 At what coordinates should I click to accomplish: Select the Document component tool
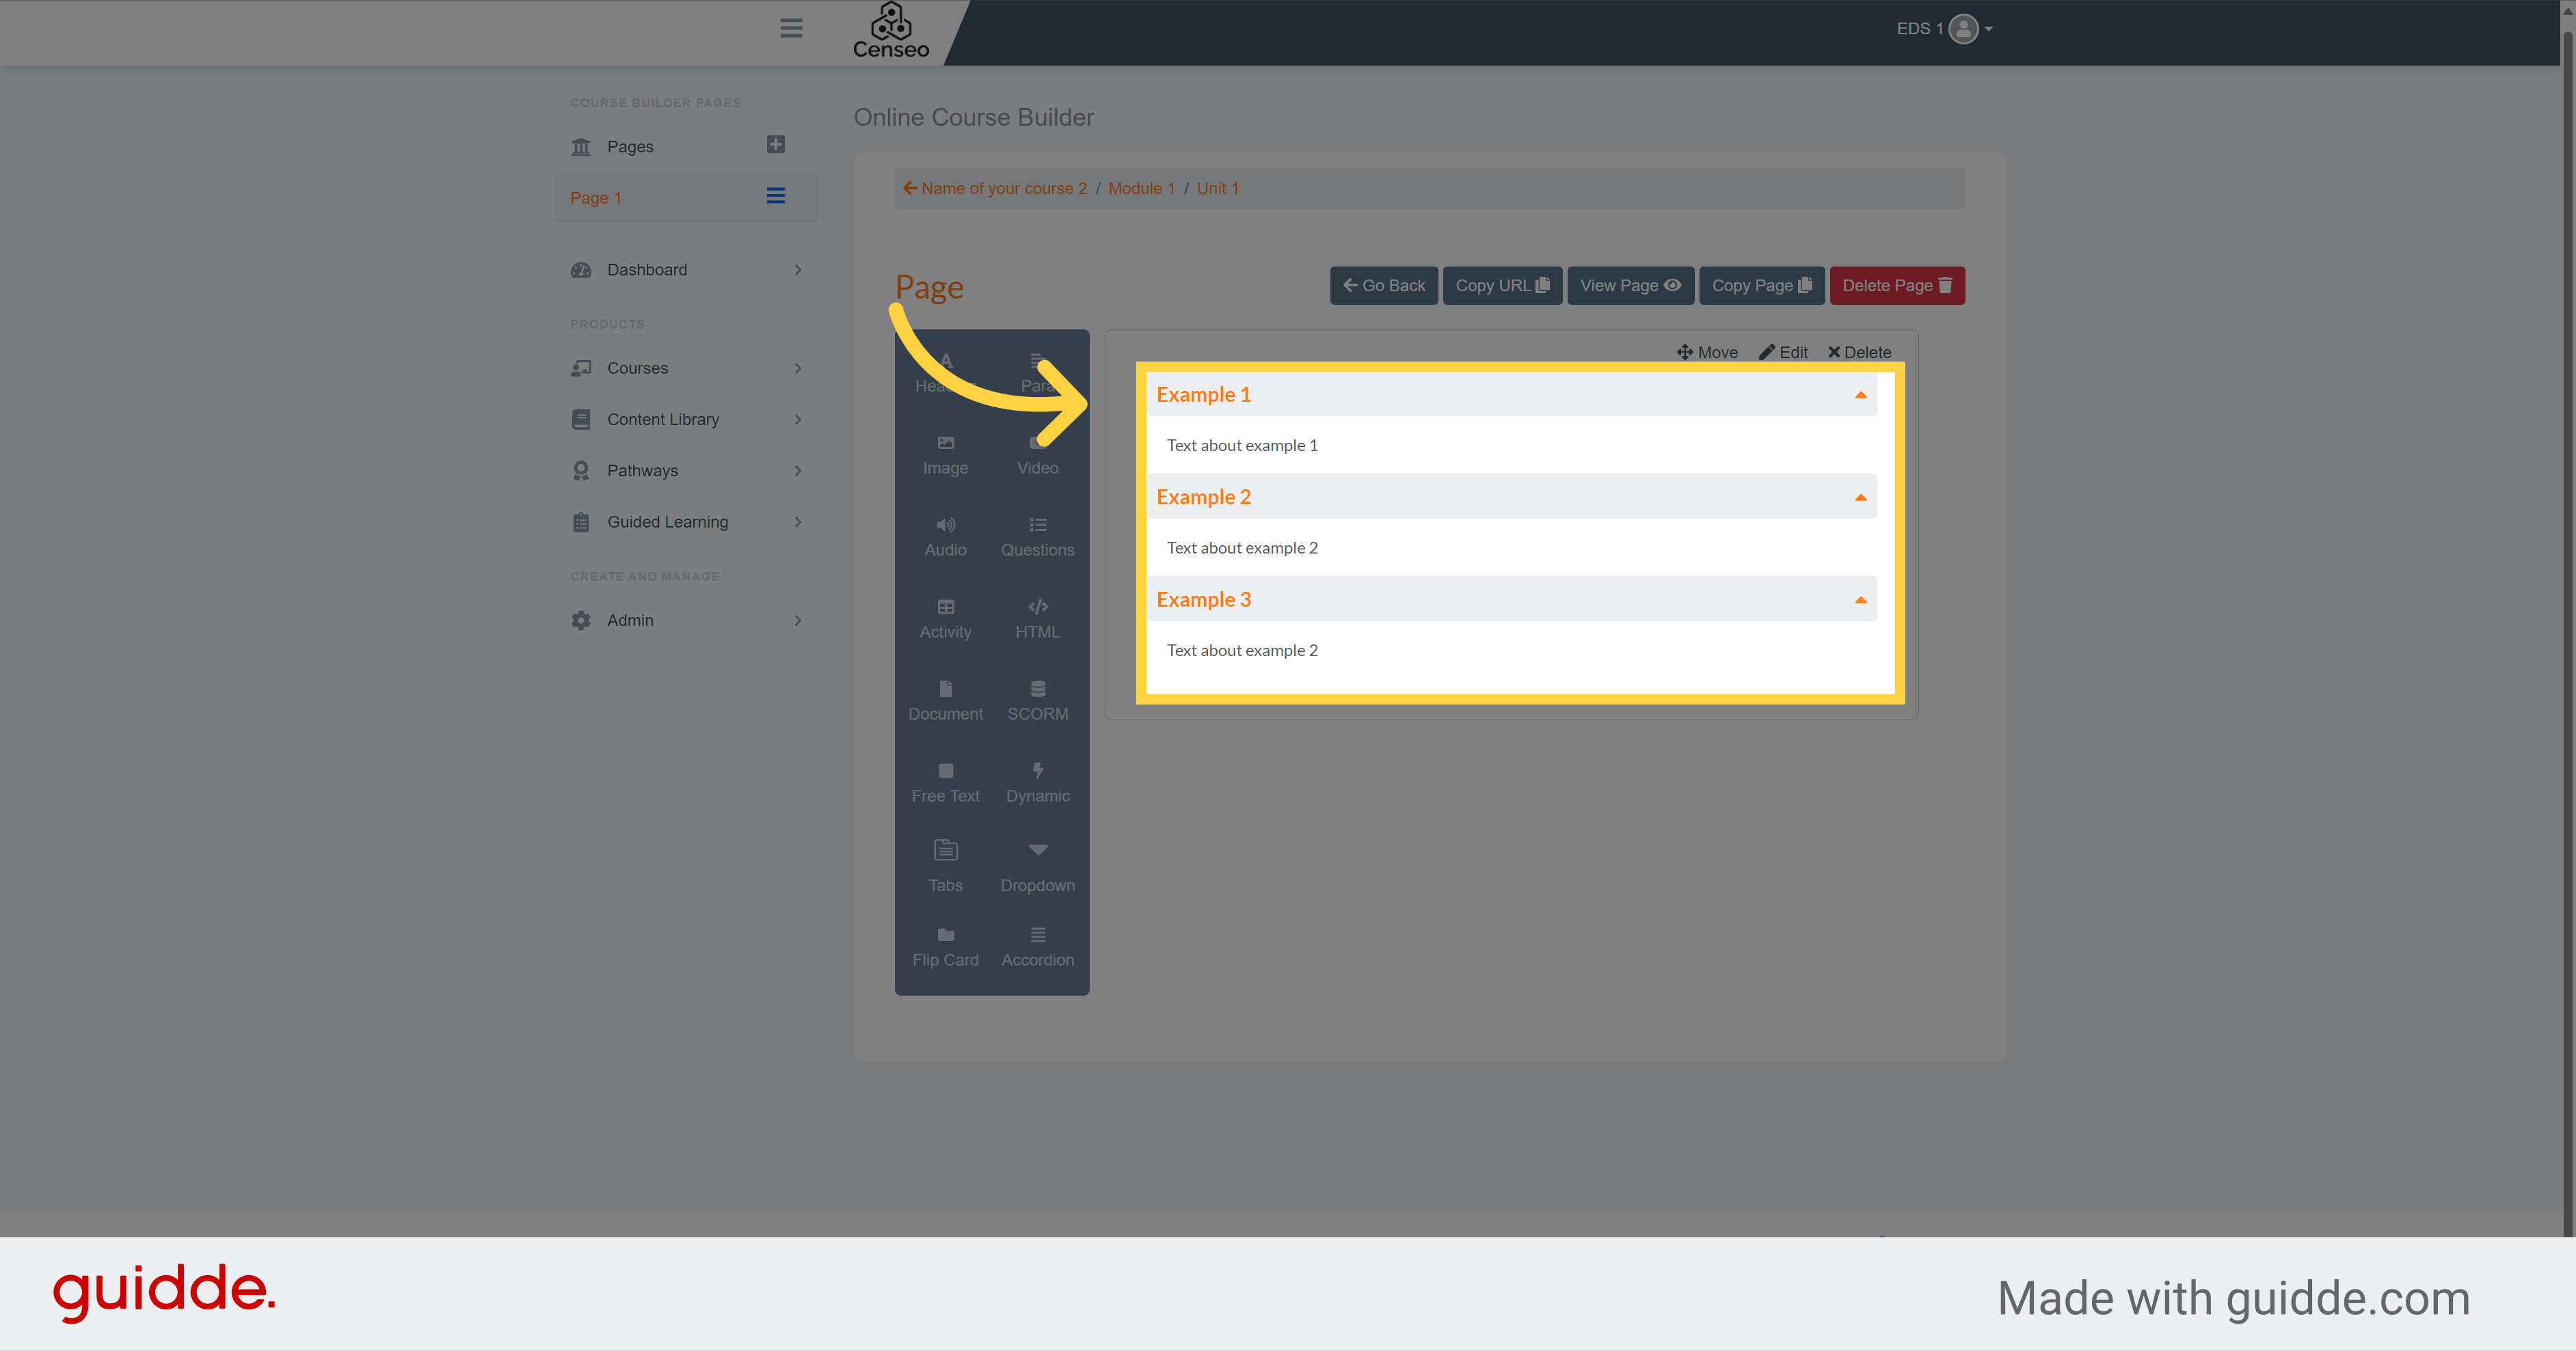coord(945,702)
